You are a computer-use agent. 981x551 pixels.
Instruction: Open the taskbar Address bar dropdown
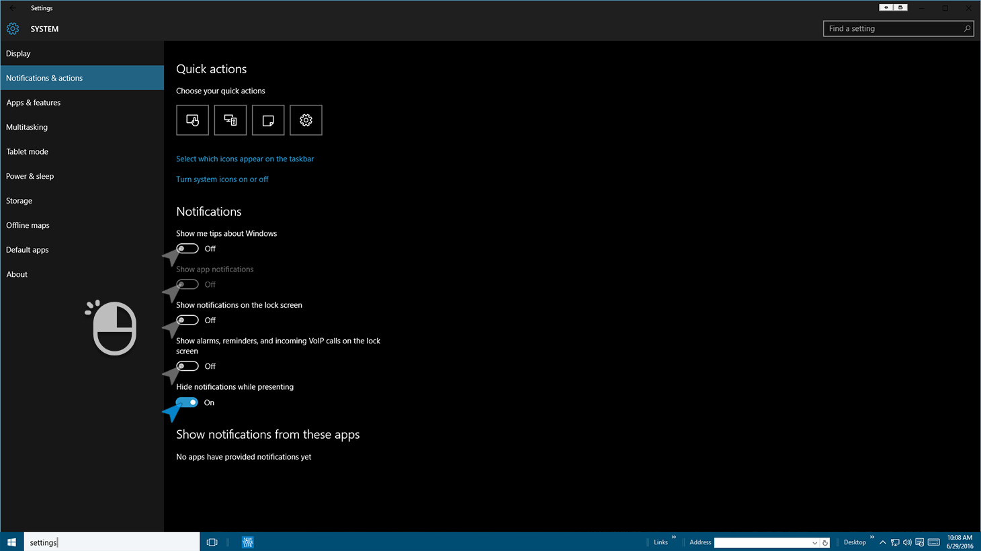(x=814, y=543)
